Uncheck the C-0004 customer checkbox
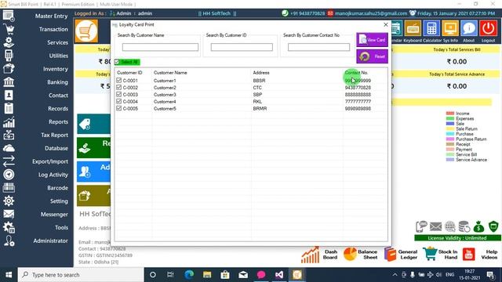The image size is (502, 282). tap(118, 101)
